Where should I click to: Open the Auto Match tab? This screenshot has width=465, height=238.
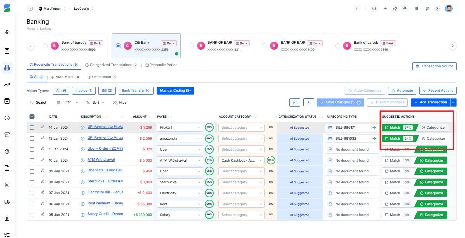66,77
